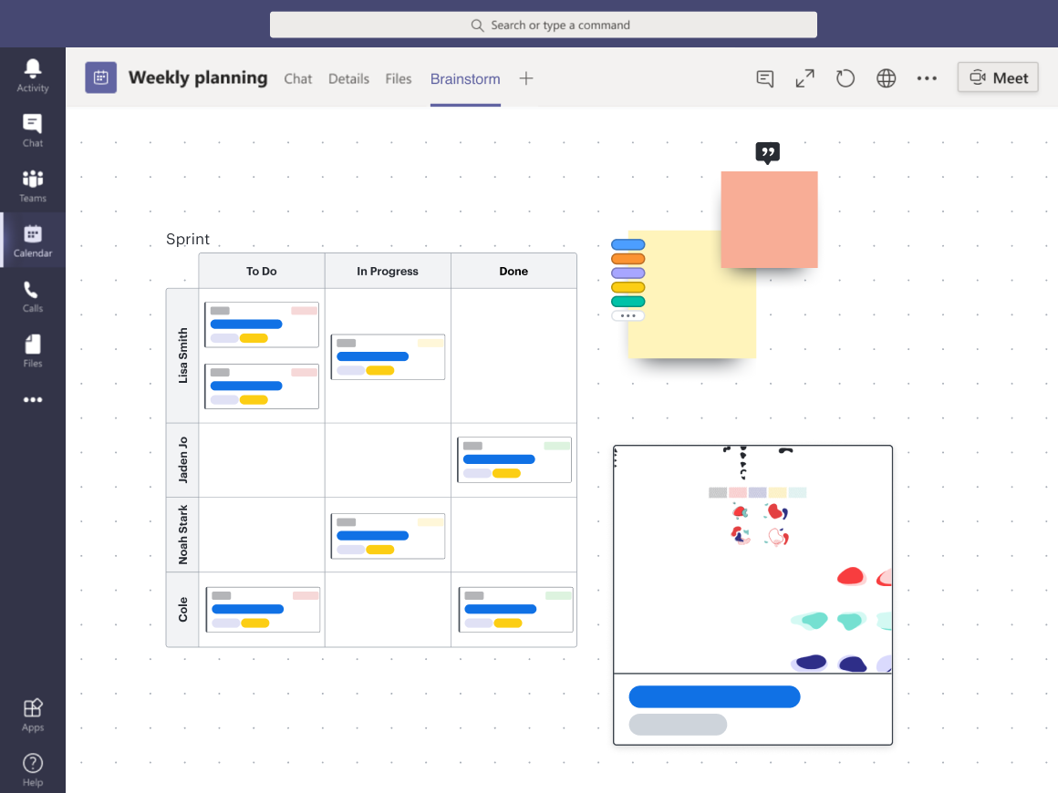Open Files in the left sidebar
Image resolution: width=1058 pixels, height=793 pixels.
(x=33, y=350)
